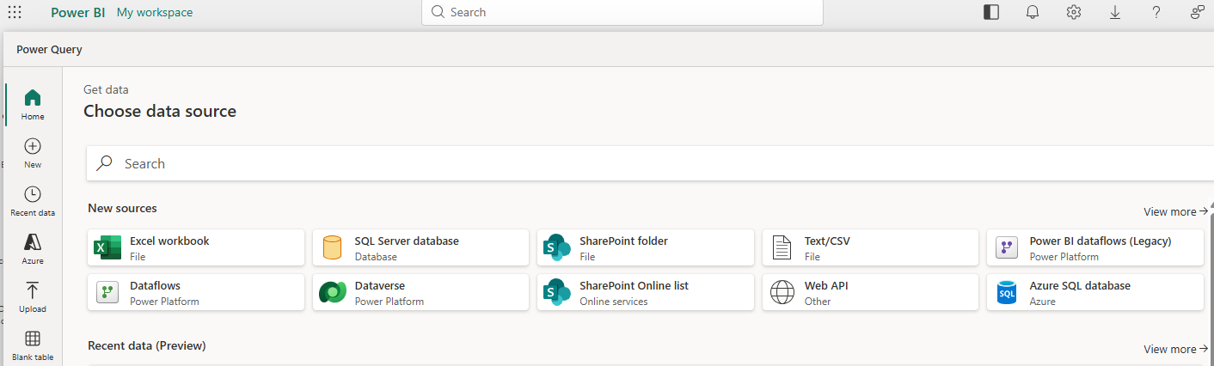The height and width of the screenshot is (366, 1214).
Task: Select New in Power Query sidebar
Action: point(33,153)
